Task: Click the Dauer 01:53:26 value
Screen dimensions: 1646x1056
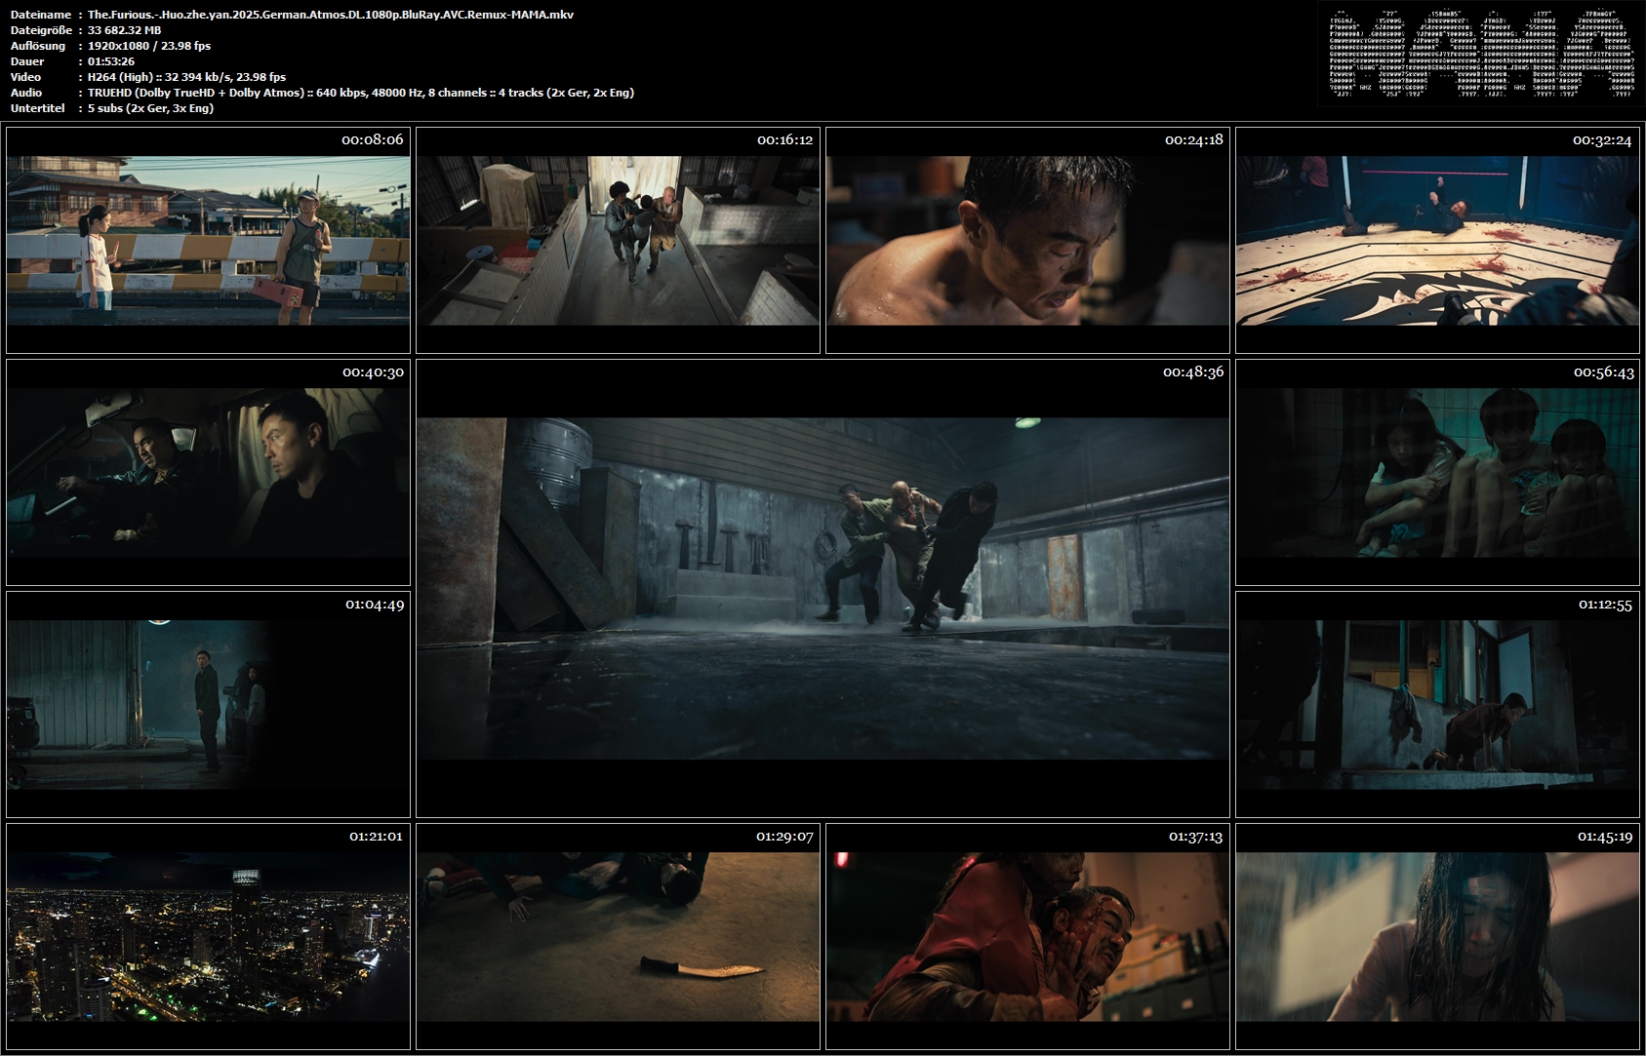Action: [x=111, y=61]
